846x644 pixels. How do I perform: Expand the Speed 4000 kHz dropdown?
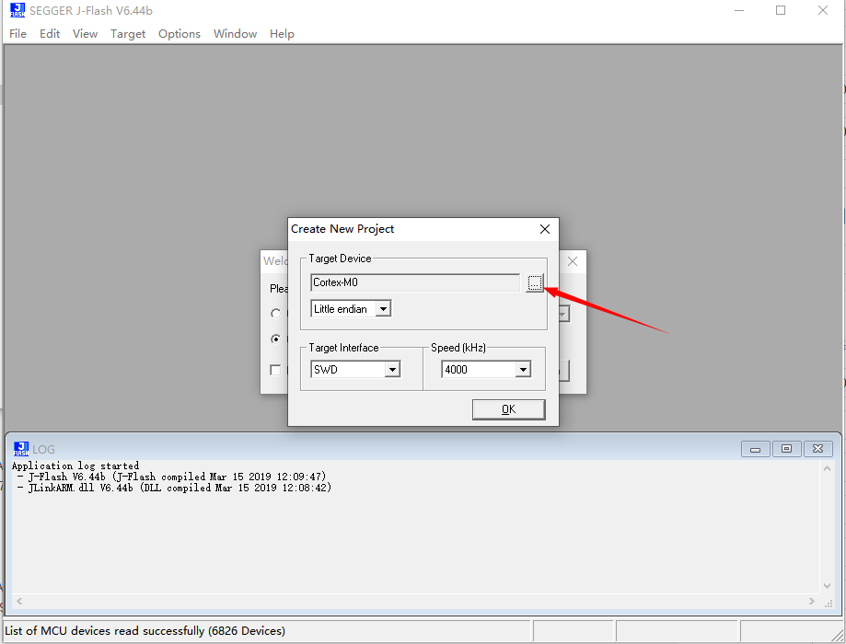[523, 370]
